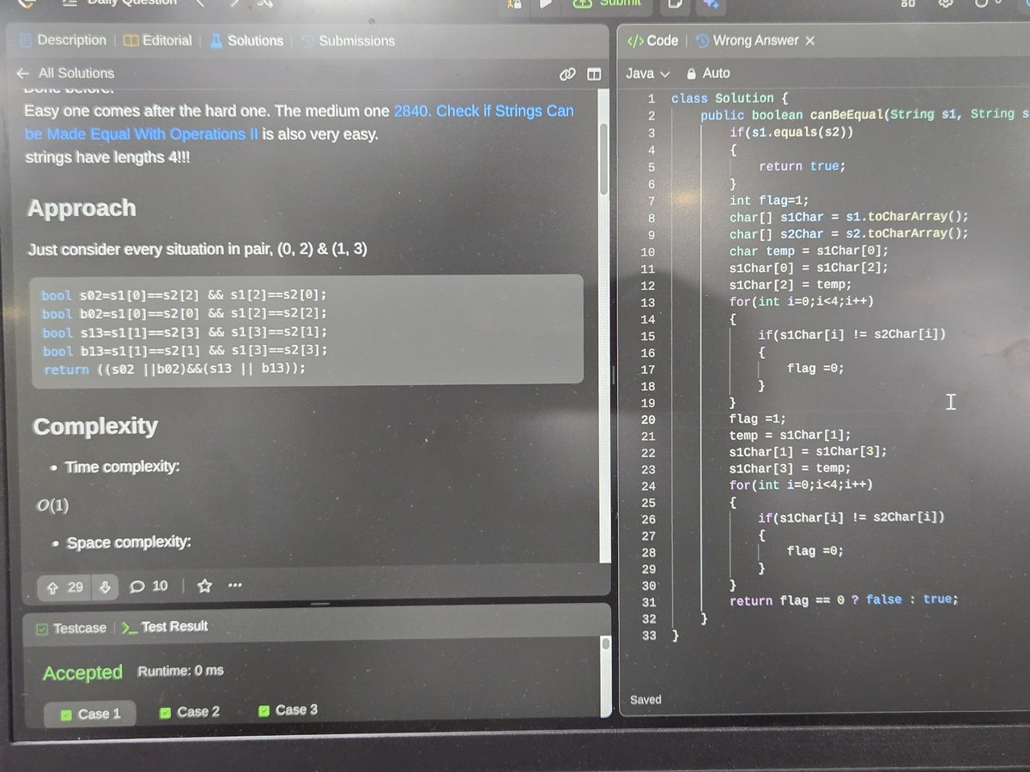Click 'temp = s1Char[1];' on line 21
Screen dimensions: 1030x772
(x=791, y=436)
